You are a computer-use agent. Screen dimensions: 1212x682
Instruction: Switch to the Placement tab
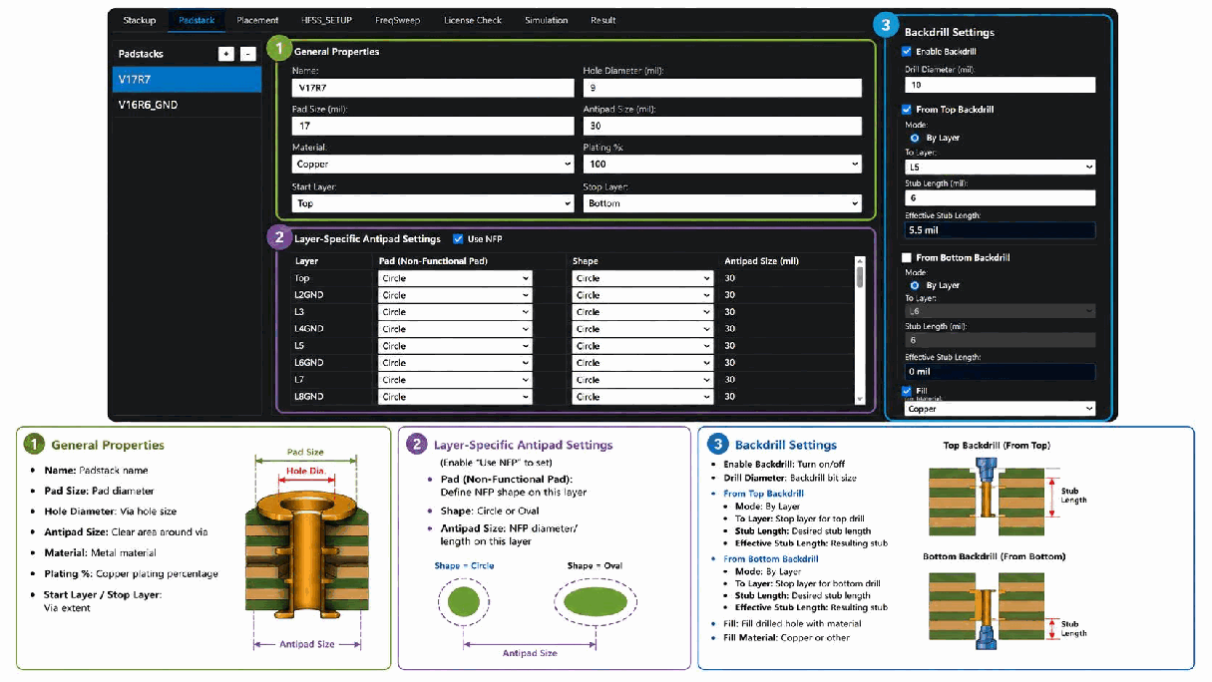257,20
